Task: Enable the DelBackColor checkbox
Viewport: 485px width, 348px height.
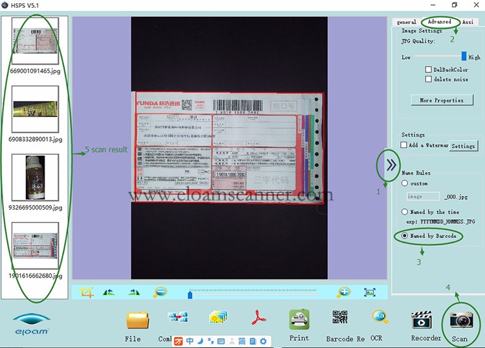Action: (x=428, y=70)
